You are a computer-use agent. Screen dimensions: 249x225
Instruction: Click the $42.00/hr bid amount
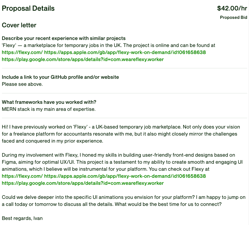[x=232, y=8]
